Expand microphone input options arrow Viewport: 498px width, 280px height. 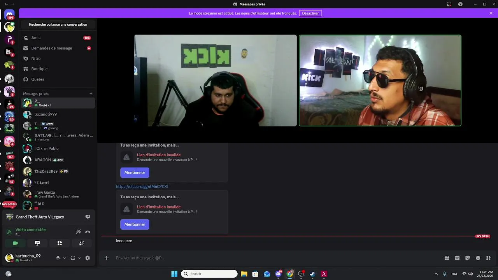(x=65, y=258)
